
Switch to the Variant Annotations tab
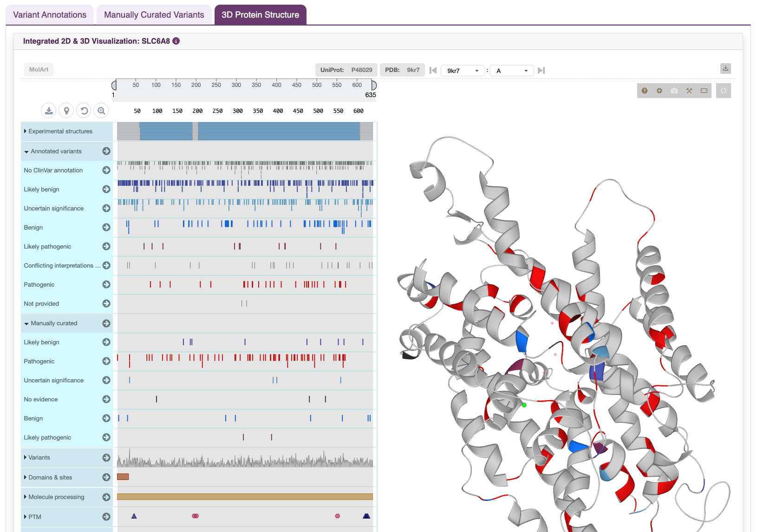click(49, 14)
